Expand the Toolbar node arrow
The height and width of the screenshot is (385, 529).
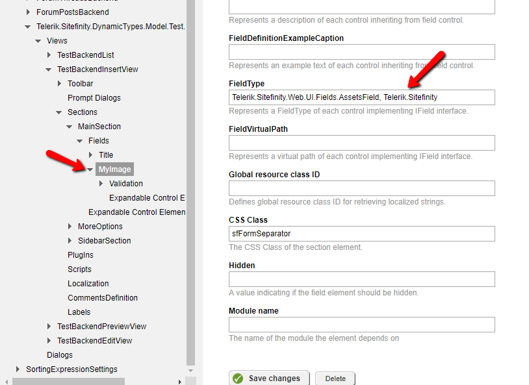[60, 84]
